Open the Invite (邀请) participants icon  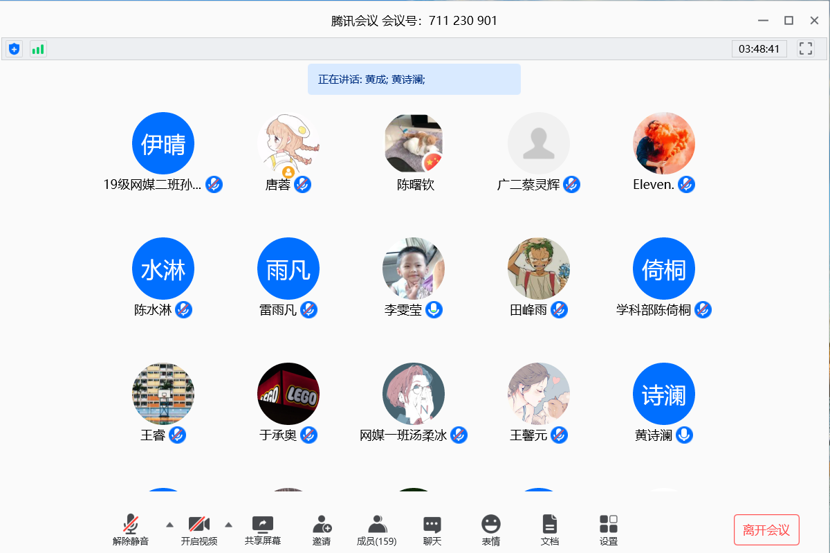(x=322, y=530)
